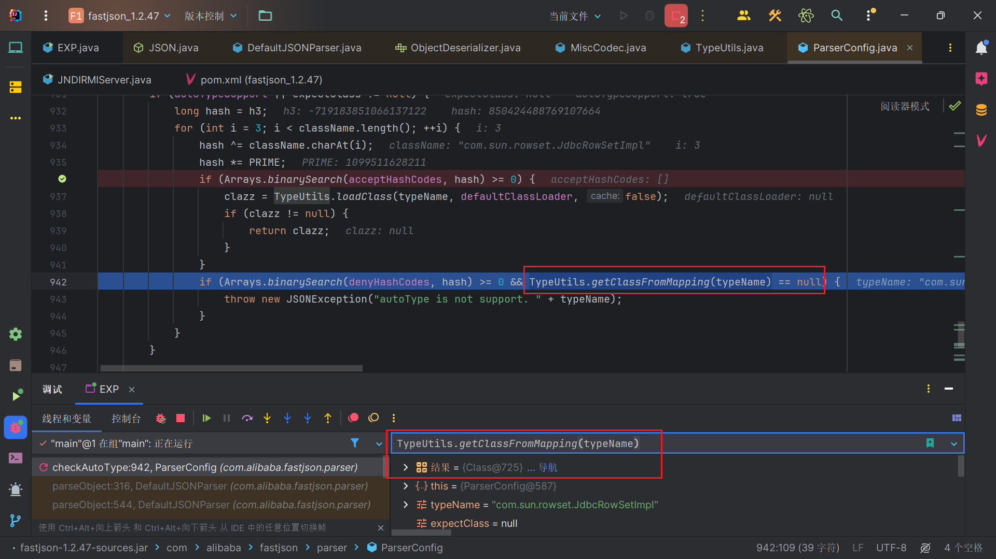Open Search Everywhere magnifier

coord(837,16)
